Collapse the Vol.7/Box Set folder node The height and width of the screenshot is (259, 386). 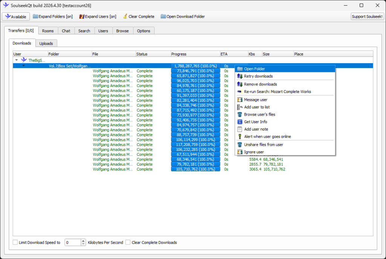(23, 66)
